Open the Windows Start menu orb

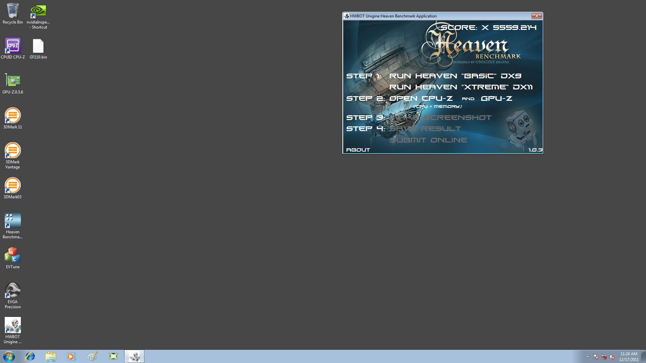9,356
